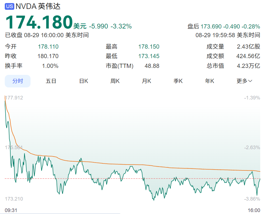Switch to the 五日 five-day tab

point(51,81)
